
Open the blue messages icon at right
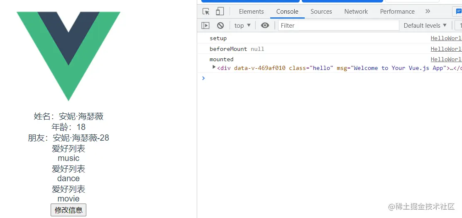[458, 12]
